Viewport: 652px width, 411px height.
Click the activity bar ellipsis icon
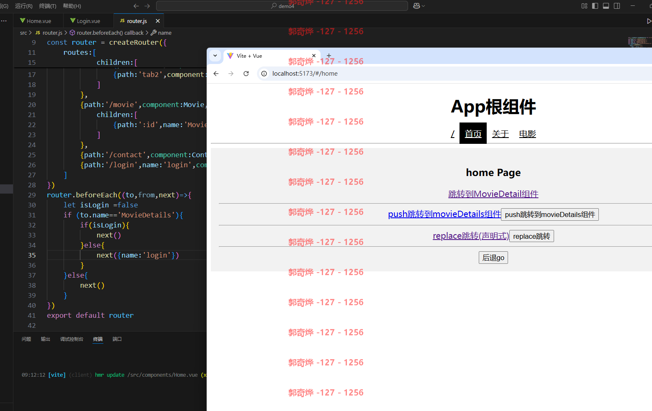tap(4, 20)
